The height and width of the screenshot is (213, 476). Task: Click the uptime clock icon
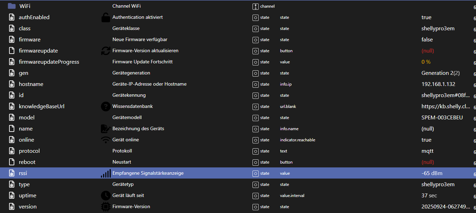(x=105, y=196)
